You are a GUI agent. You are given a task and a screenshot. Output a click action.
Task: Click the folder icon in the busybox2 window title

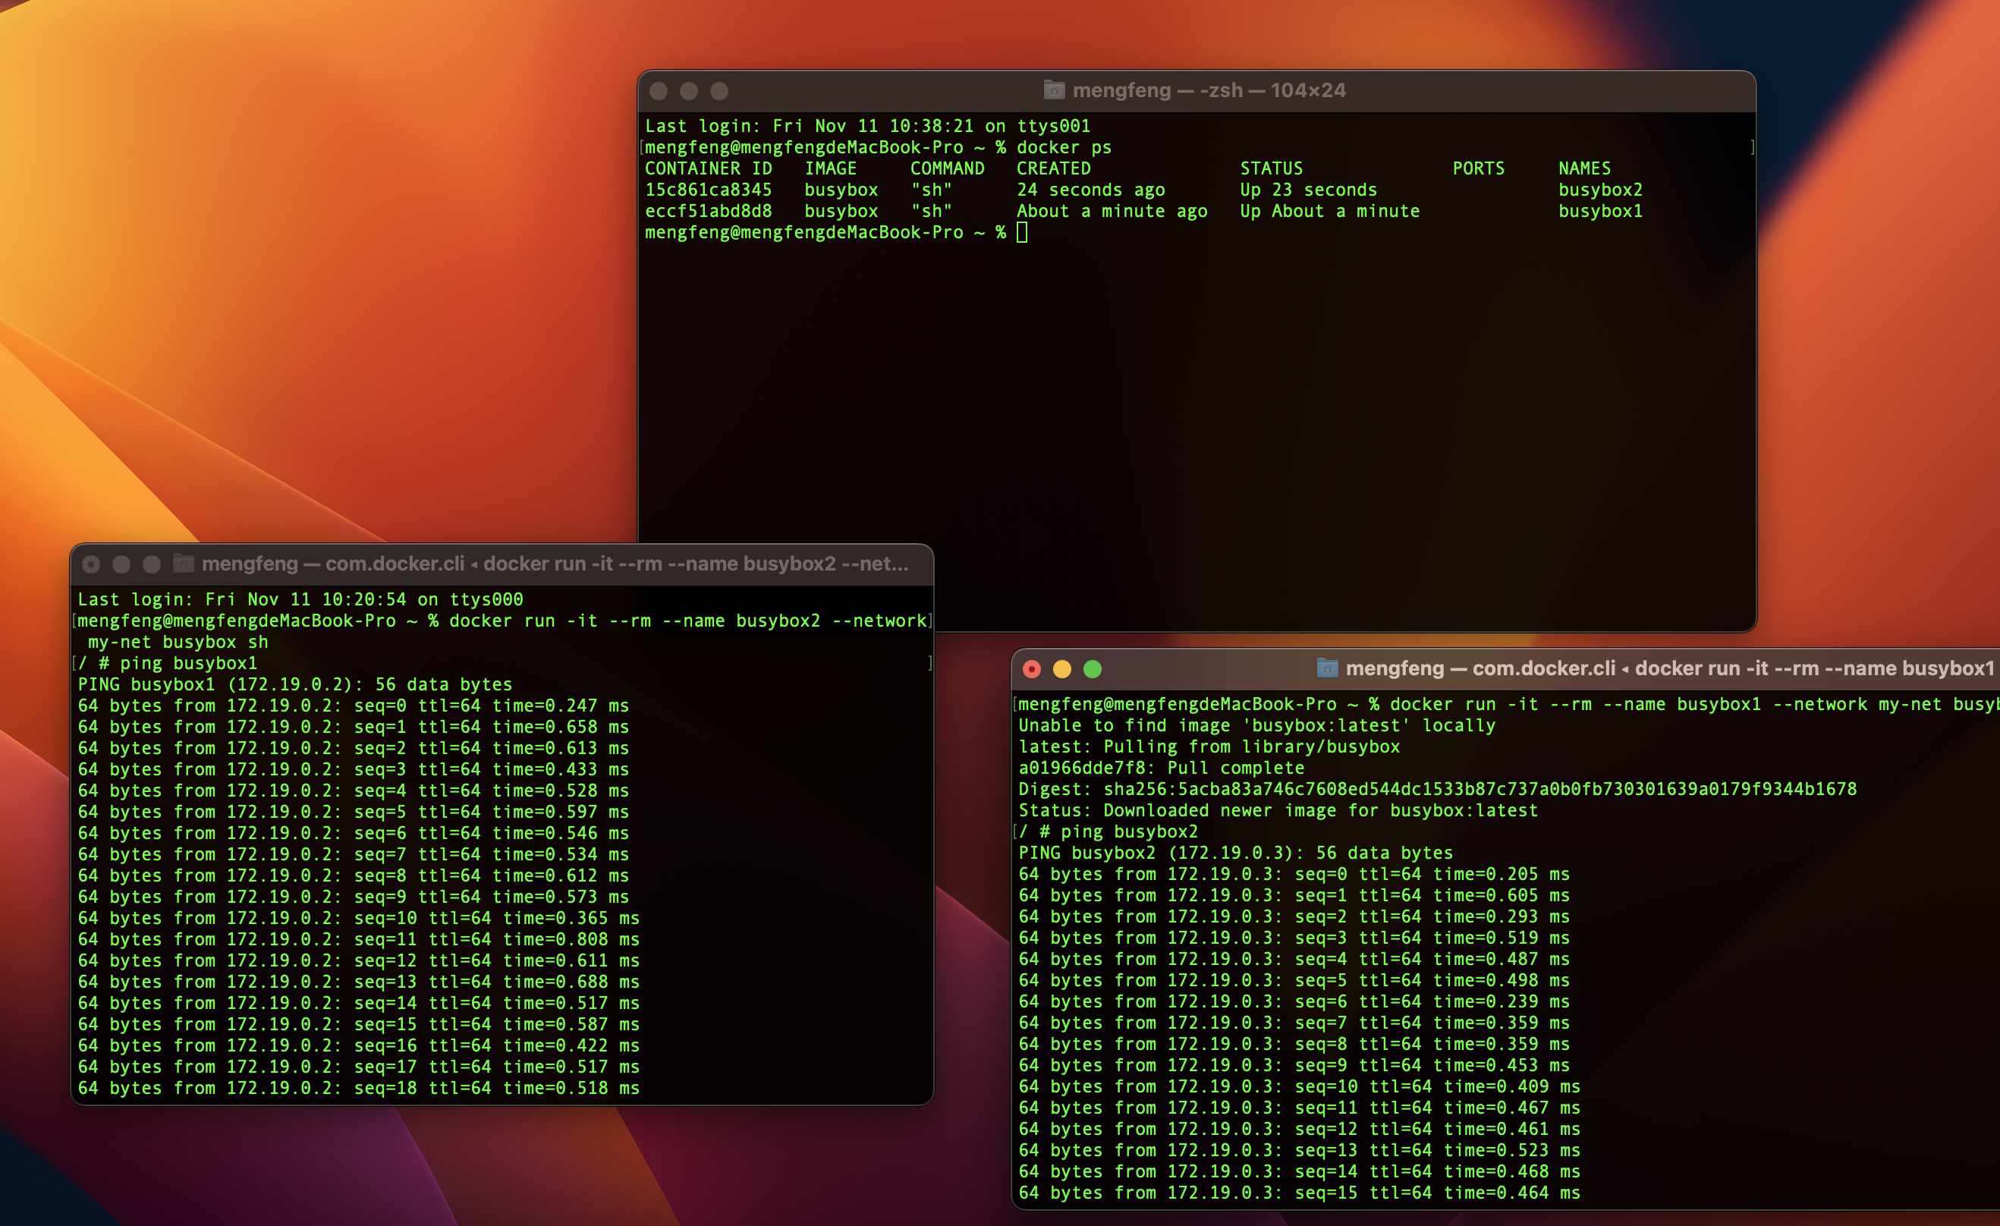(184, 563)
